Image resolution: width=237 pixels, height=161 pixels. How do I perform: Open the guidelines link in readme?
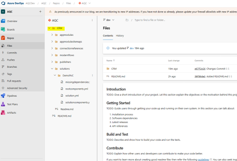click(x=204, y=159)
